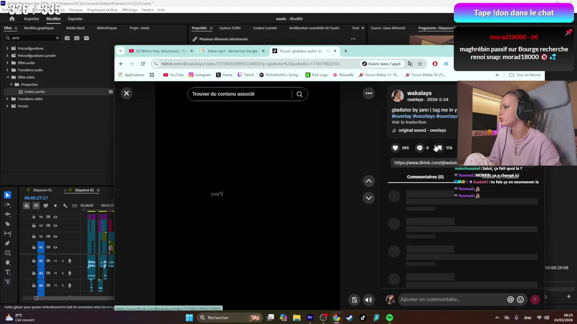This screenshot has width=577, height=324.
Task: Toggle nest sequence insert mode in timeline
Action: point(27,206)
